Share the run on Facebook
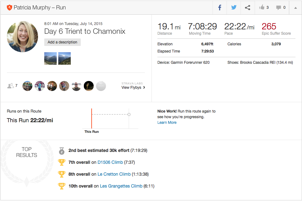Viewport: 302px width, 201px height. click(x=220, y=8)
